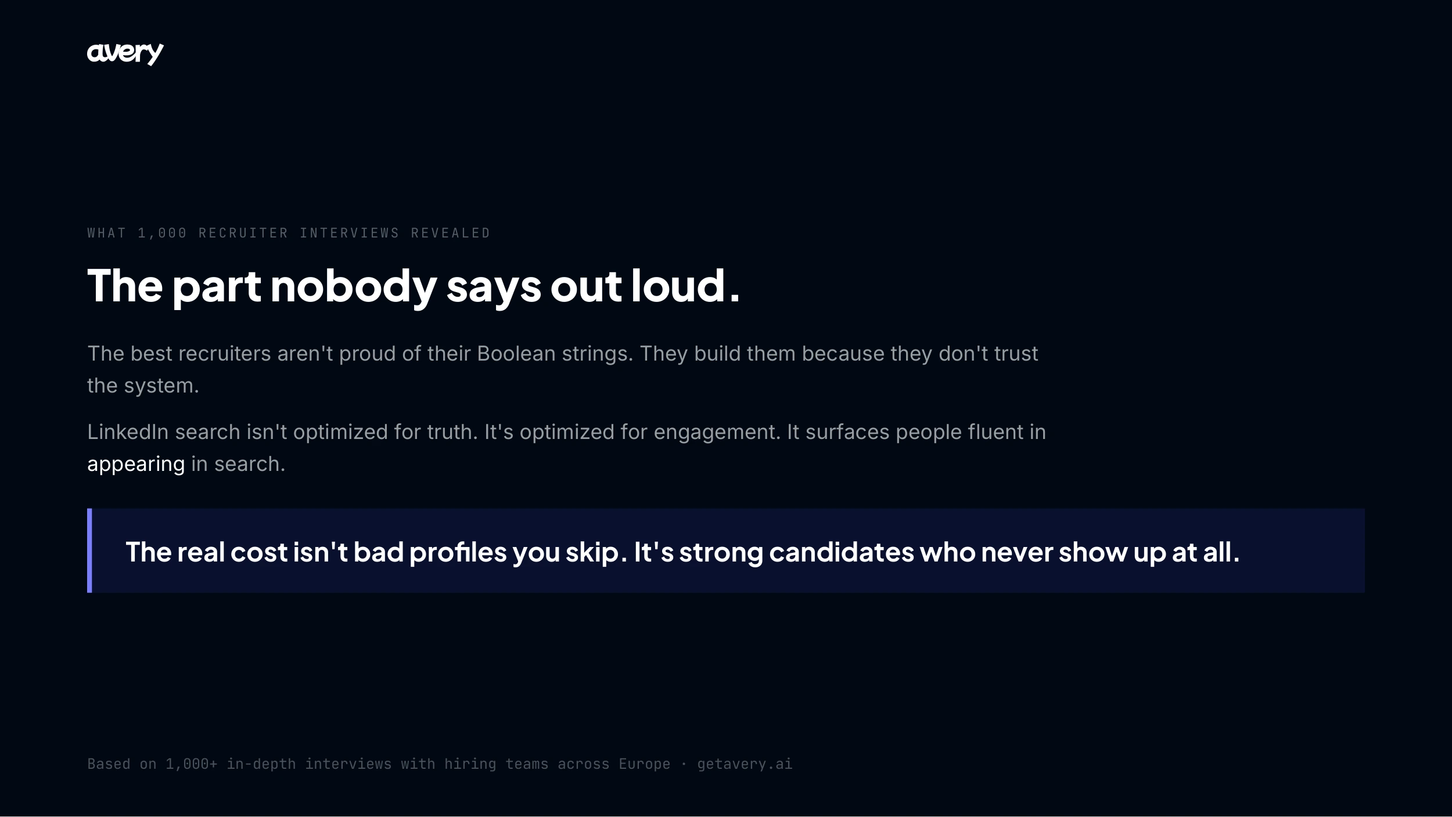Viewport: 1452px width, 817px height.
Task: Click the word 'LinkedIn' in the second paragraph
Action: (x=127, y=432)
